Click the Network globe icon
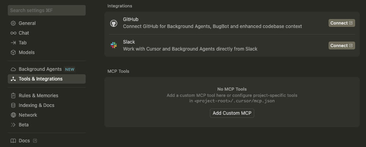 point(13,115)
